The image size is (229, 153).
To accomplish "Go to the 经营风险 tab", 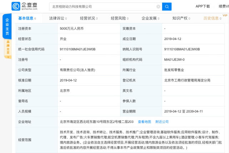I will pyautogui.click(x=118, y=18).
